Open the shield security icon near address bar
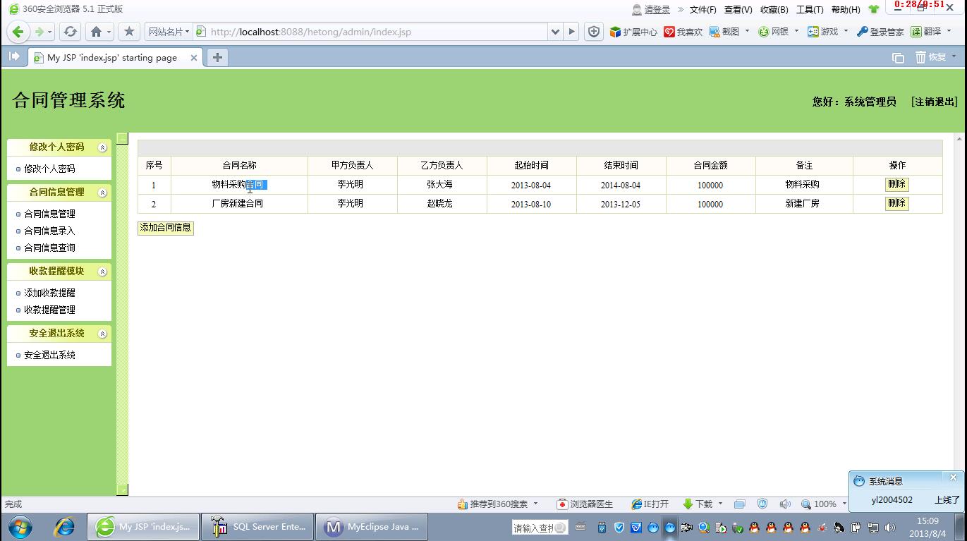 tap(594, 32)
